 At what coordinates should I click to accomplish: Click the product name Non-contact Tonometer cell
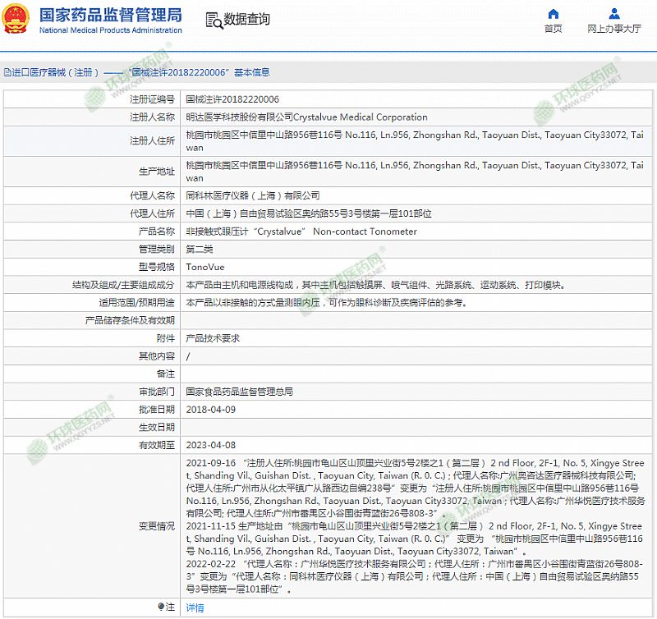coord(301,232)
